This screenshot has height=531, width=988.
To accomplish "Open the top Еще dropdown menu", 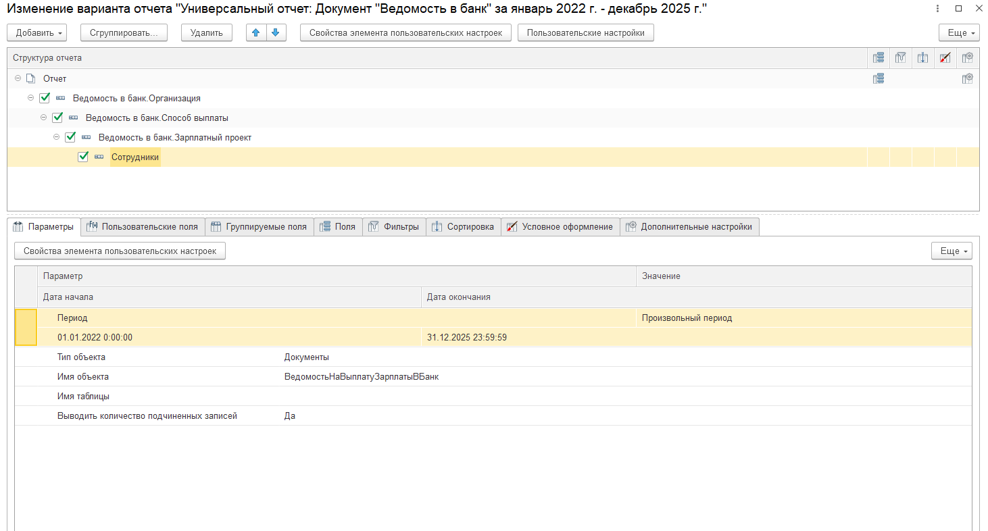I will pyautogui.click(x=958, y=32).
